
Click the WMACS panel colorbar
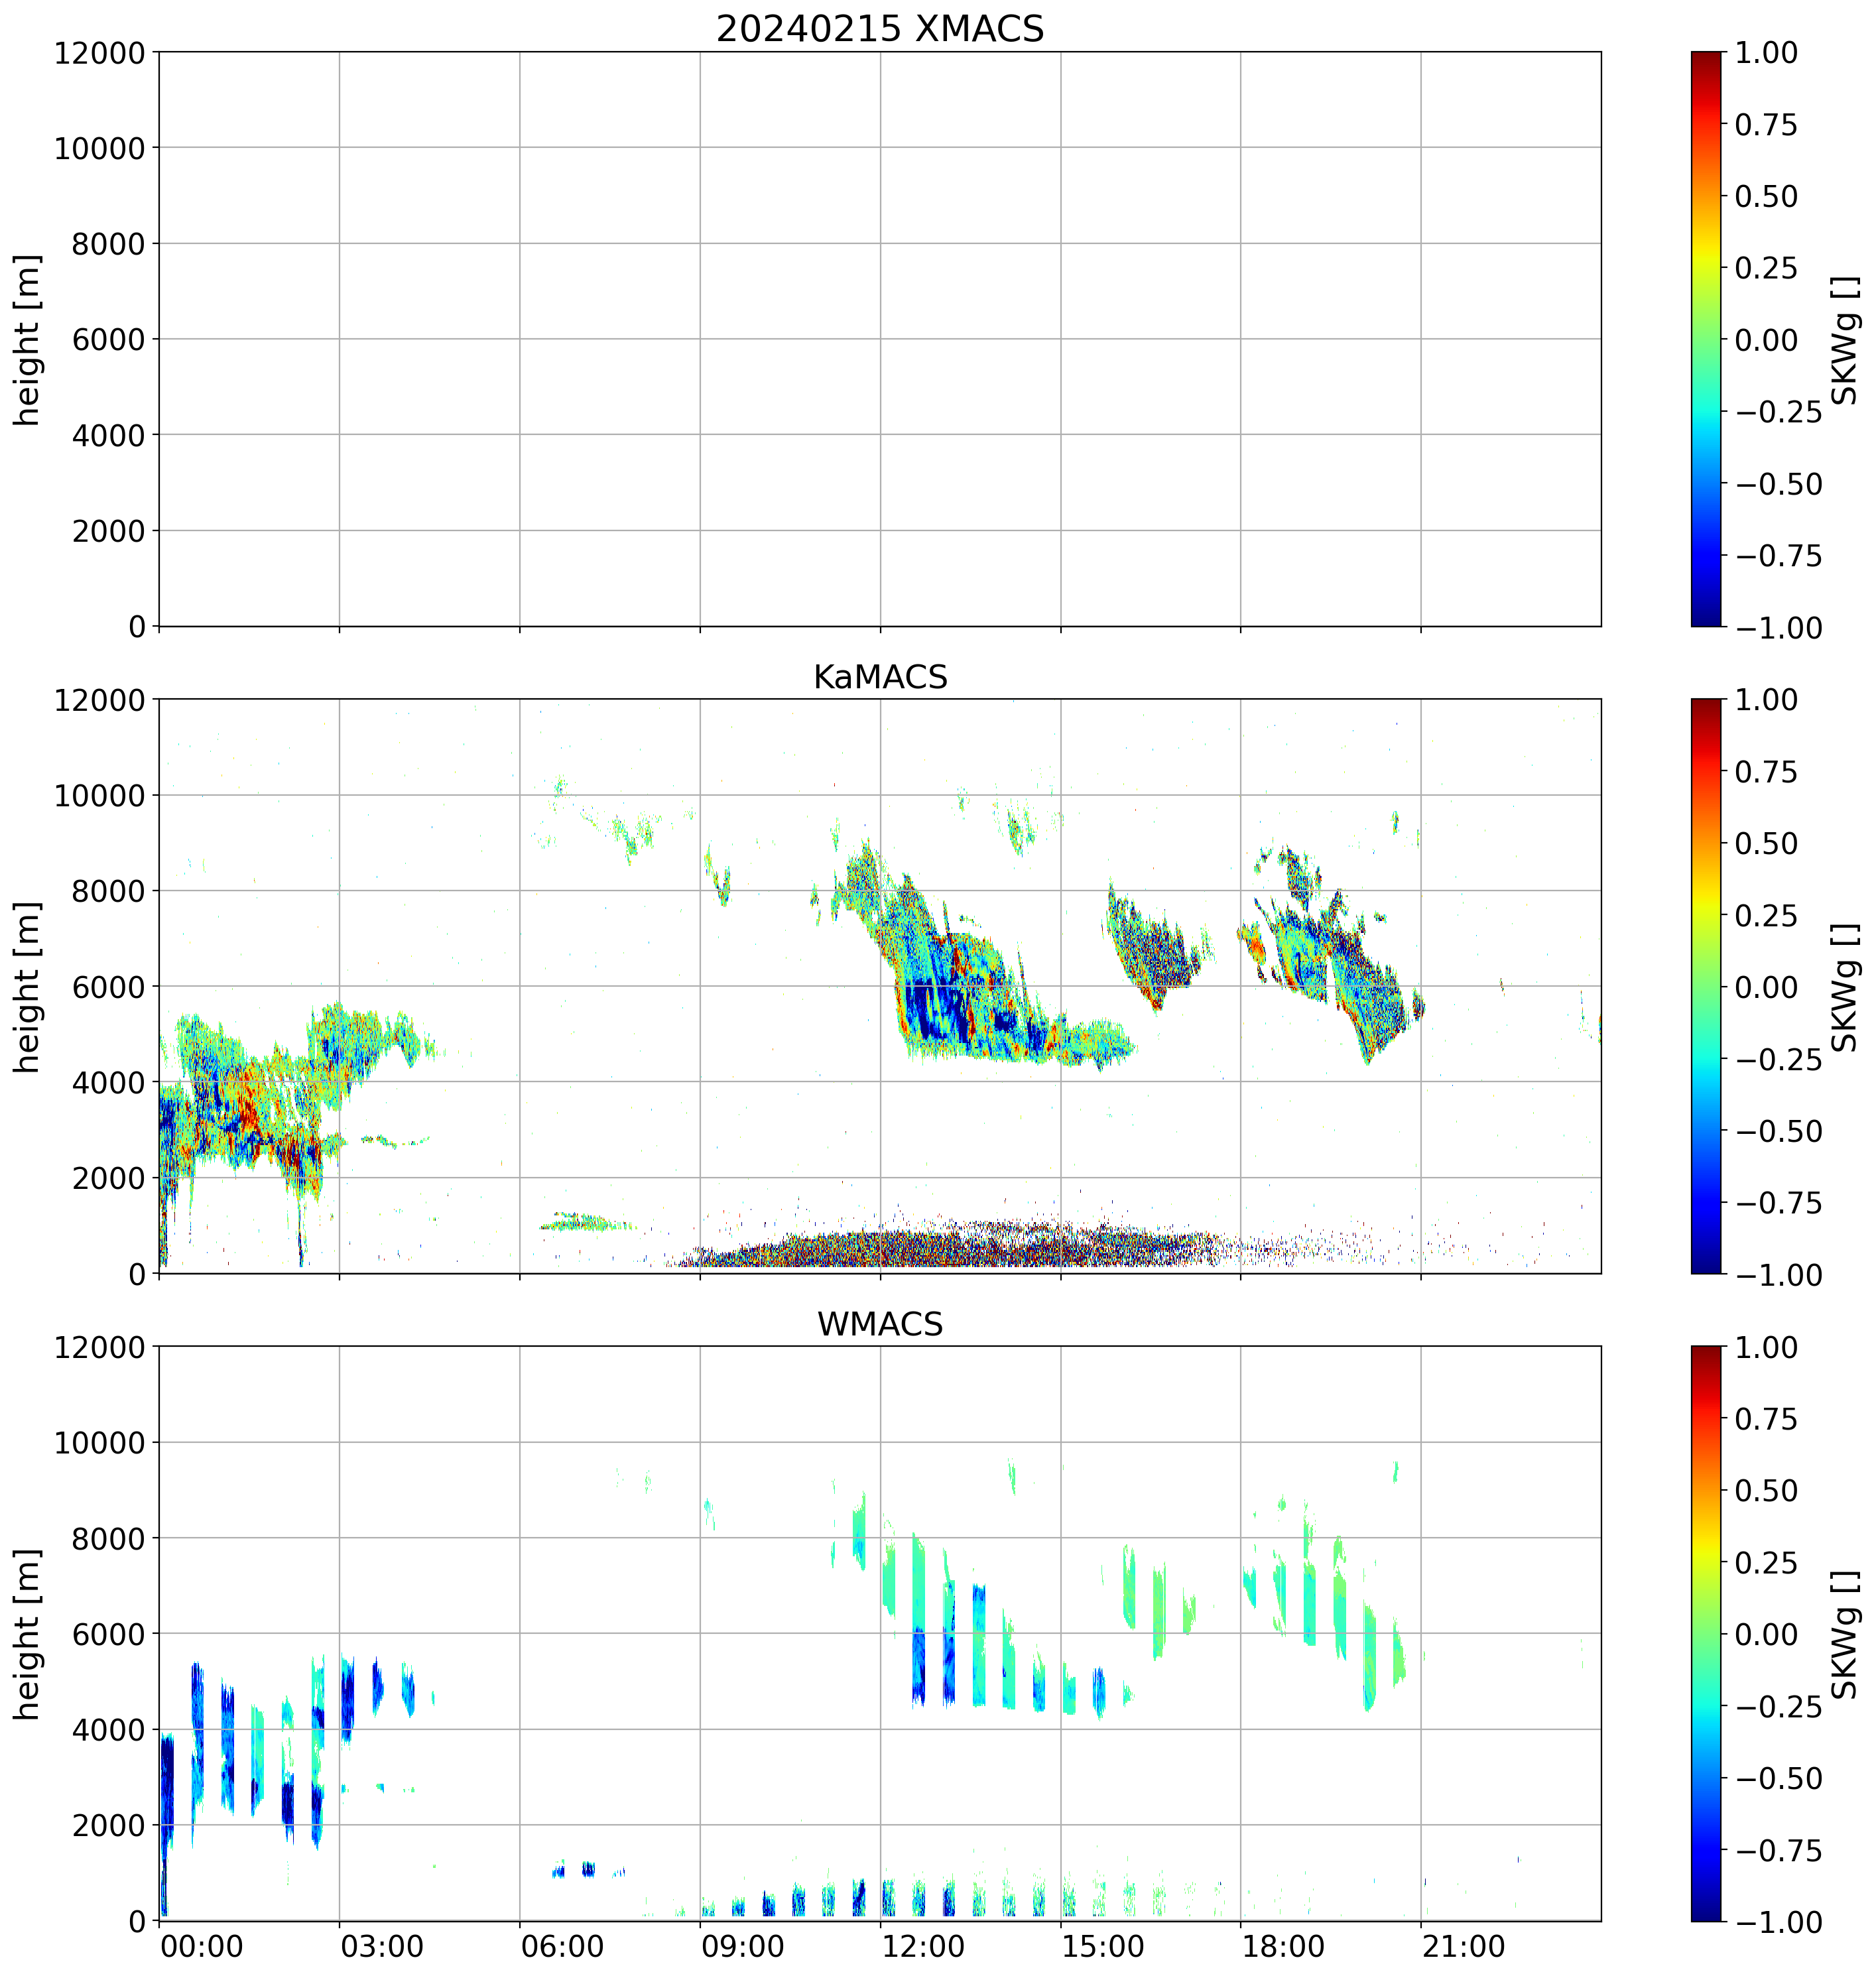1706,1633
